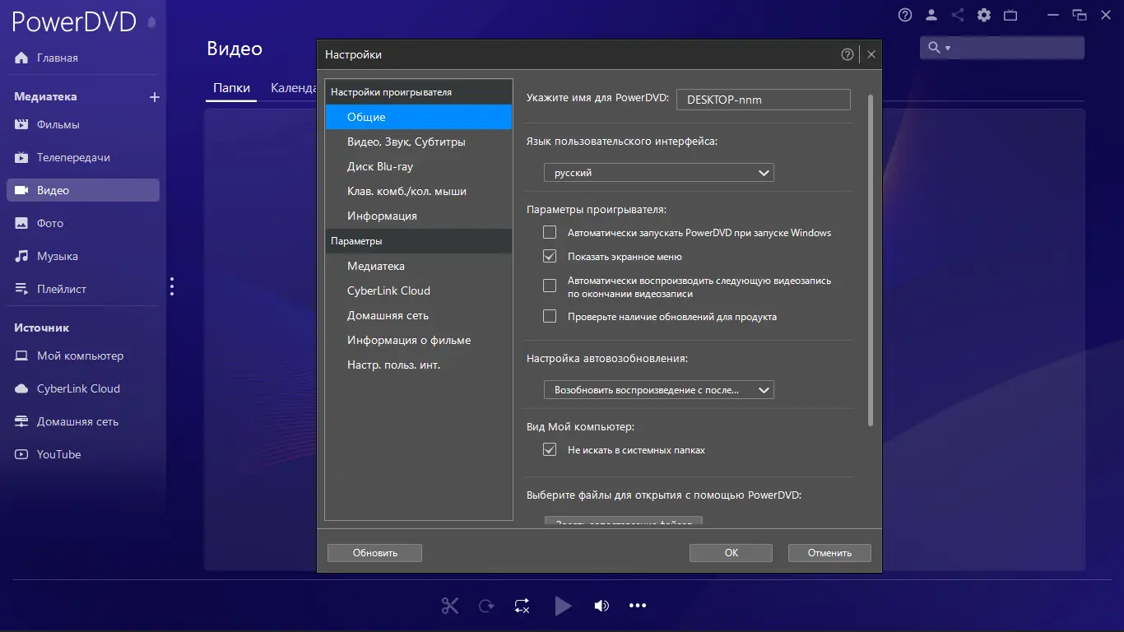The width and height of the screenshot is (1124, 632).
Task: Open help from the top-right question mark
Action: 905,15
